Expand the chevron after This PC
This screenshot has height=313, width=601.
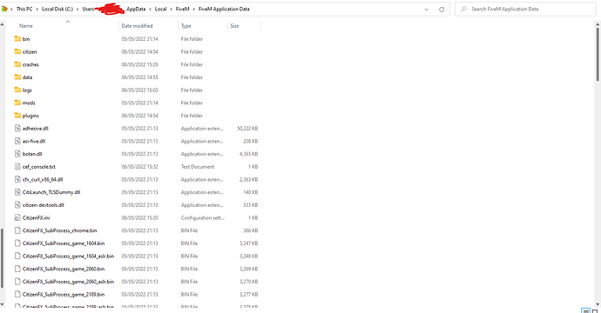(37, 10)
